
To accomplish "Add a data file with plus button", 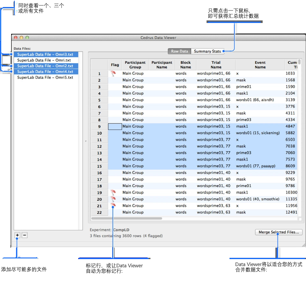I will pos(17,235).
